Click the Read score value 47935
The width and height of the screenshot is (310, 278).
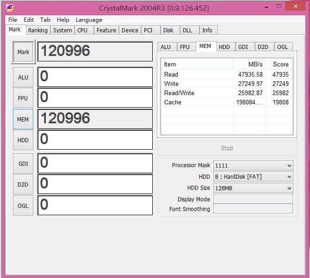pos(280,74)
